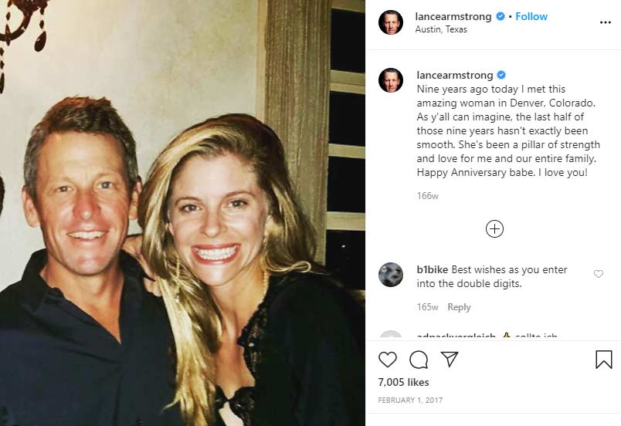
Task: Click the caption author avatar
Action: 391,80
